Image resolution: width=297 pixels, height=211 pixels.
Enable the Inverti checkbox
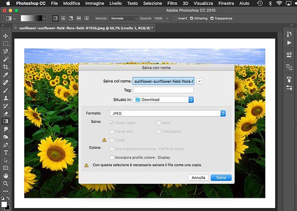click(176, 18)
